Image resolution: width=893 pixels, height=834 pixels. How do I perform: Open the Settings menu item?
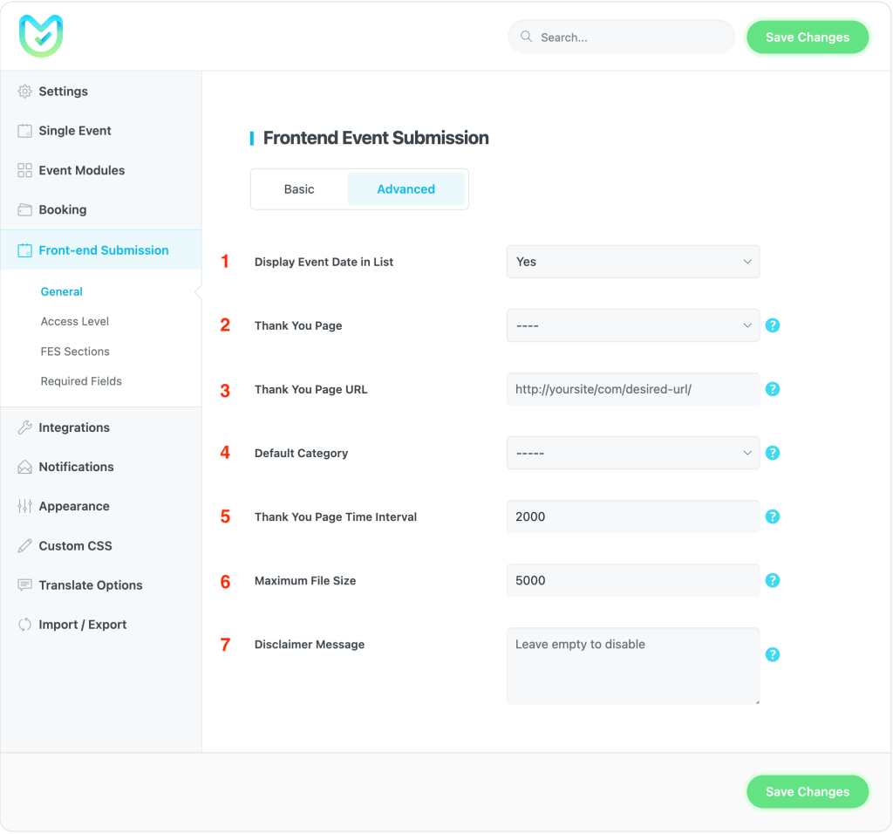coord(101,91)
